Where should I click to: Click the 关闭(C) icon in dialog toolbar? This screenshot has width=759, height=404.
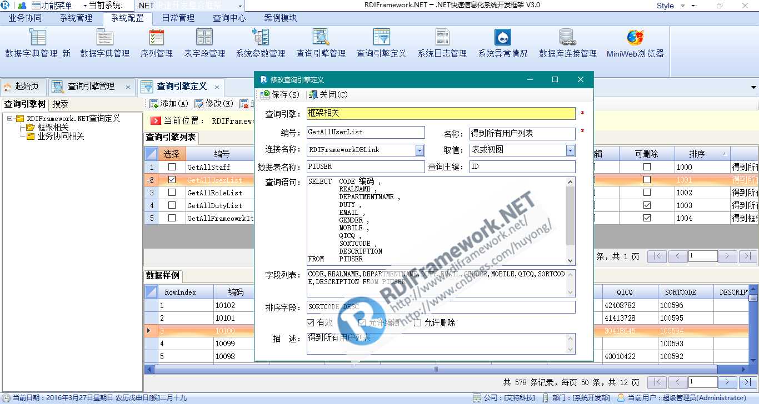[313, 95]
